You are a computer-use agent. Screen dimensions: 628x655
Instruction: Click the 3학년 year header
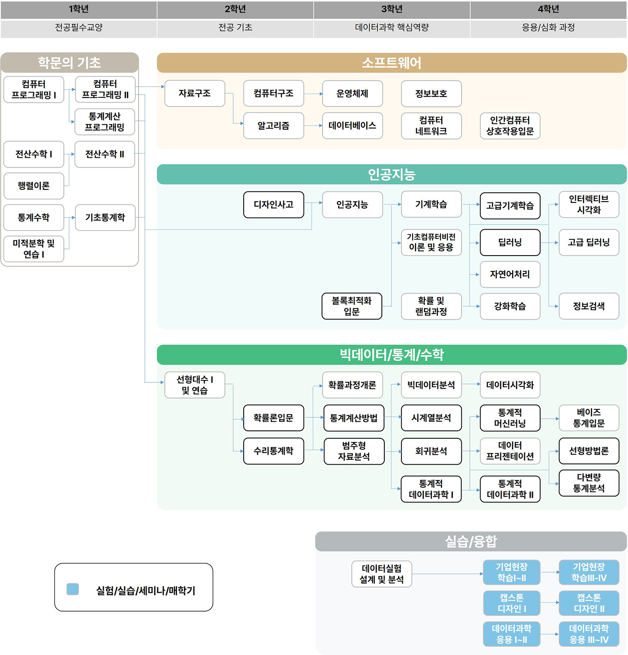click(x=392, y=9)
